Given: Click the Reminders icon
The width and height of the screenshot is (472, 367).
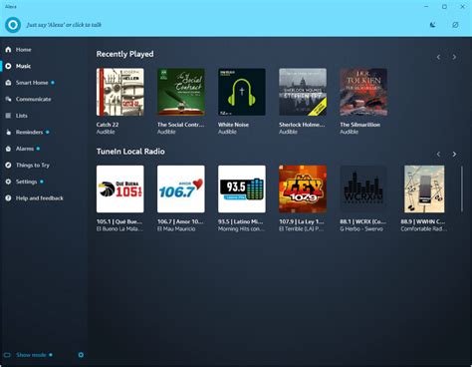Looking at the screenshot, I should tap(8, 132).
